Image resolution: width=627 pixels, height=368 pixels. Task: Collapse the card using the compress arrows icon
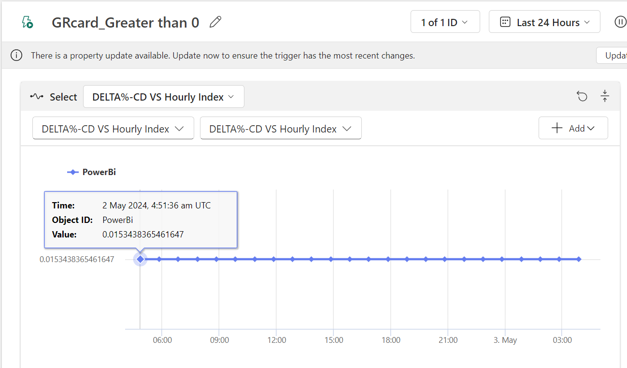coord(605,96)
